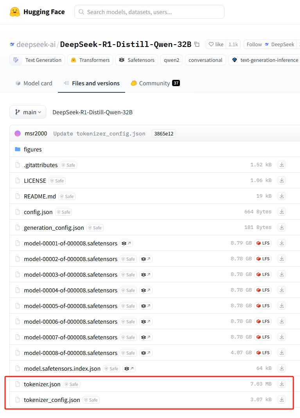
Task: Select the conversational tag
Action: (x=205, y=60)
